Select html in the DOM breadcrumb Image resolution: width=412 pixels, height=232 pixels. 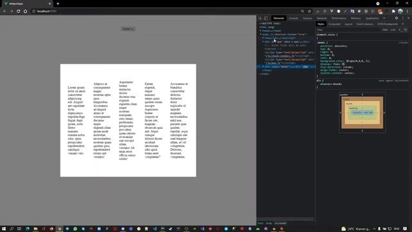[260, 224]
